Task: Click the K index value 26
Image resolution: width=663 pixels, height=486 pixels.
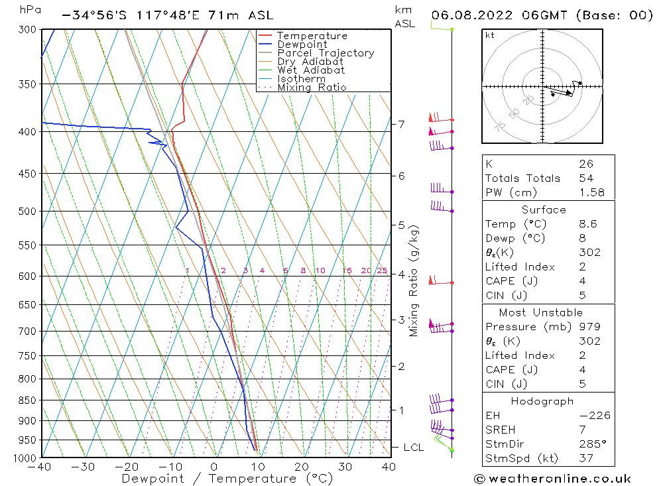Action: point(586,164)
